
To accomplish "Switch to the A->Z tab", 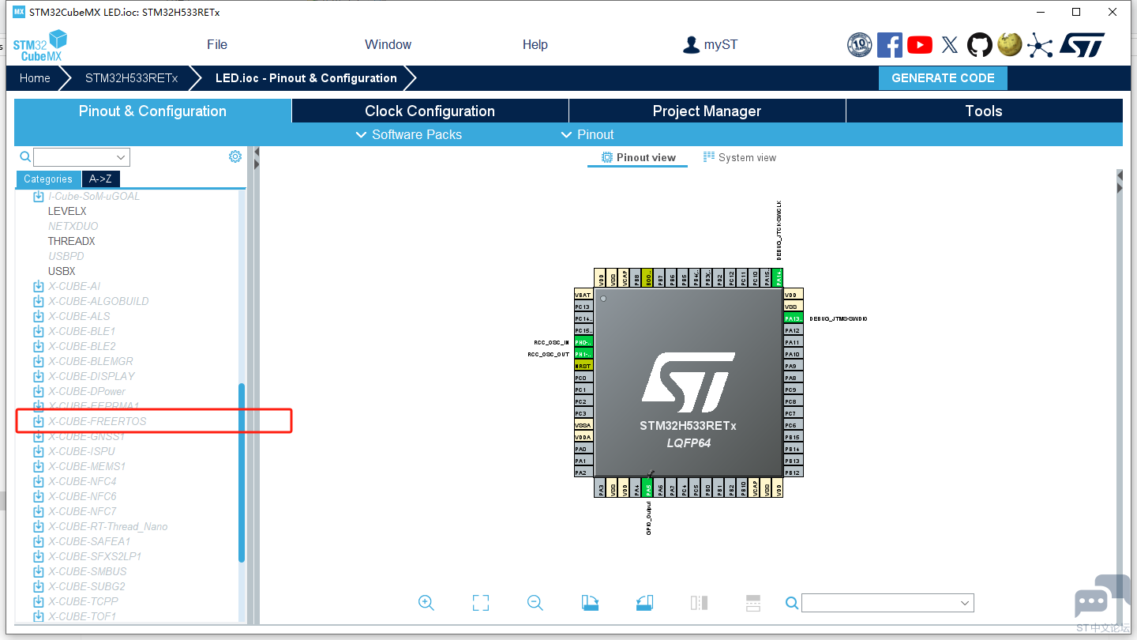I will click(100, 179).
